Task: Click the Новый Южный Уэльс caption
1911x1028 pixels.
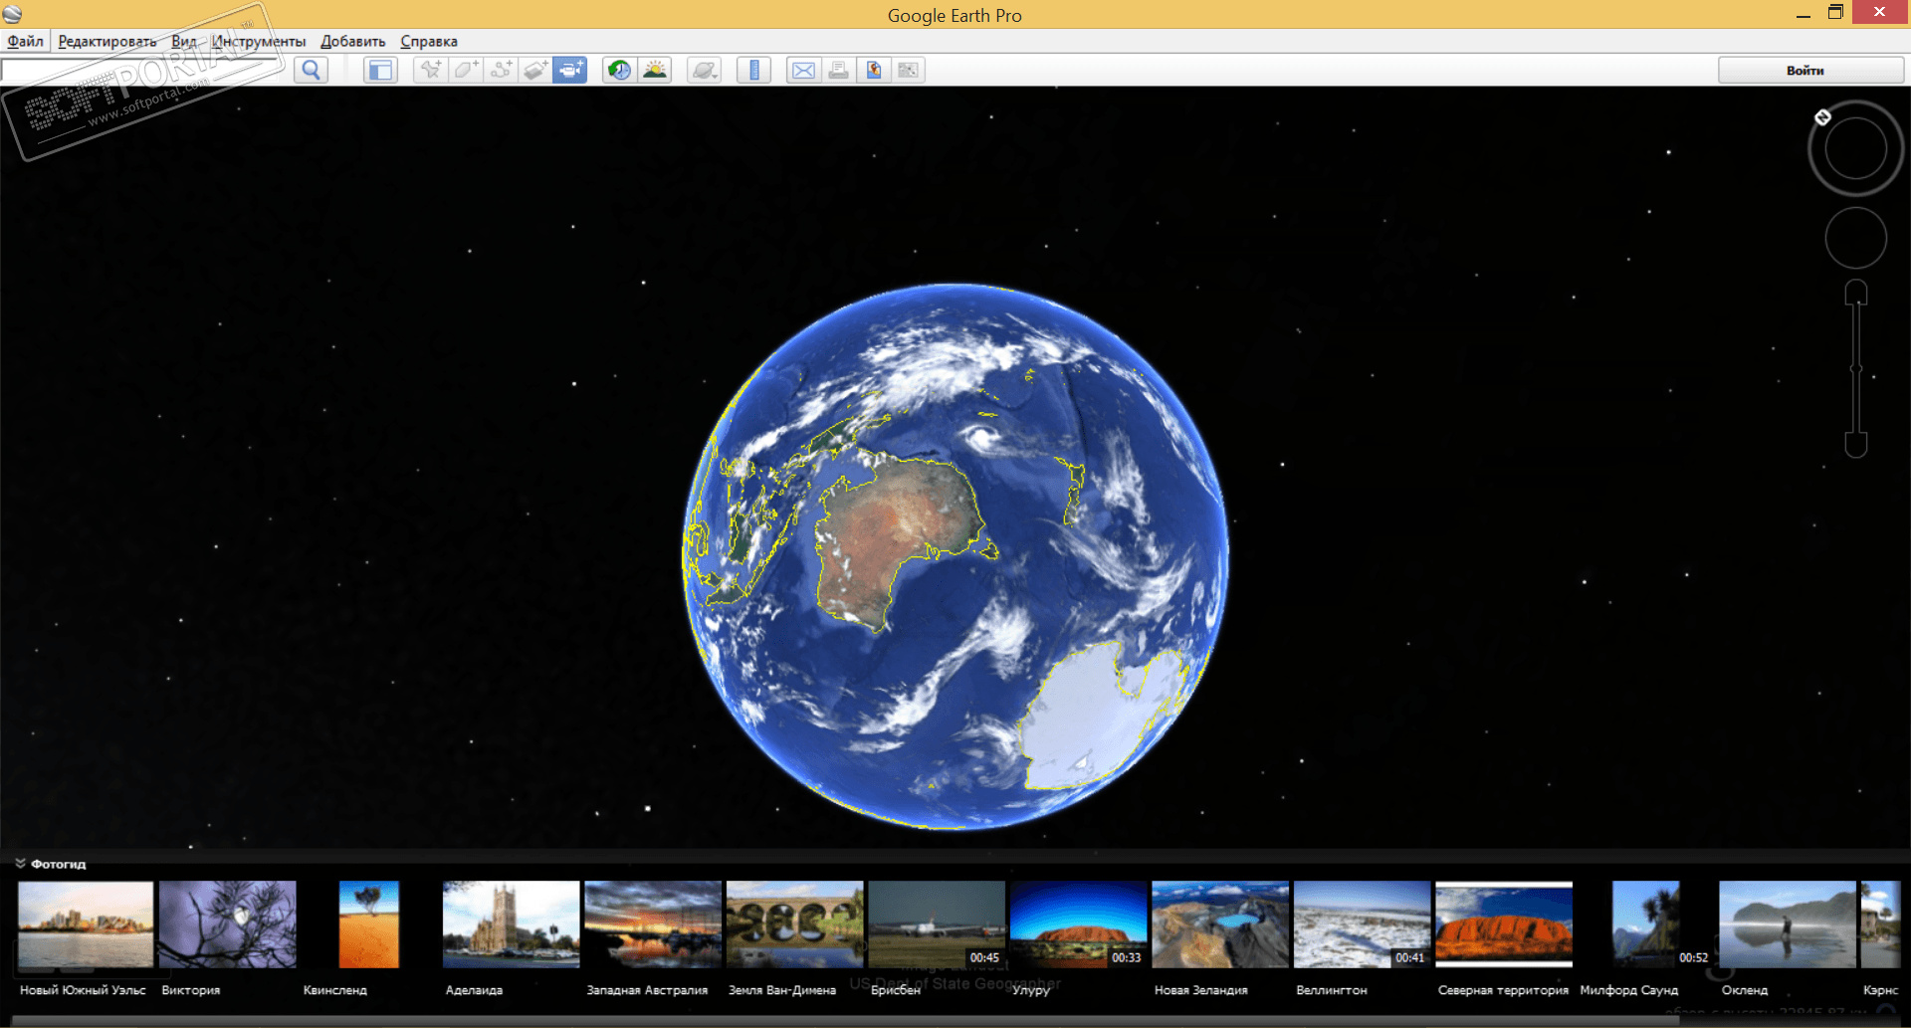Action: tap(84, 990)
